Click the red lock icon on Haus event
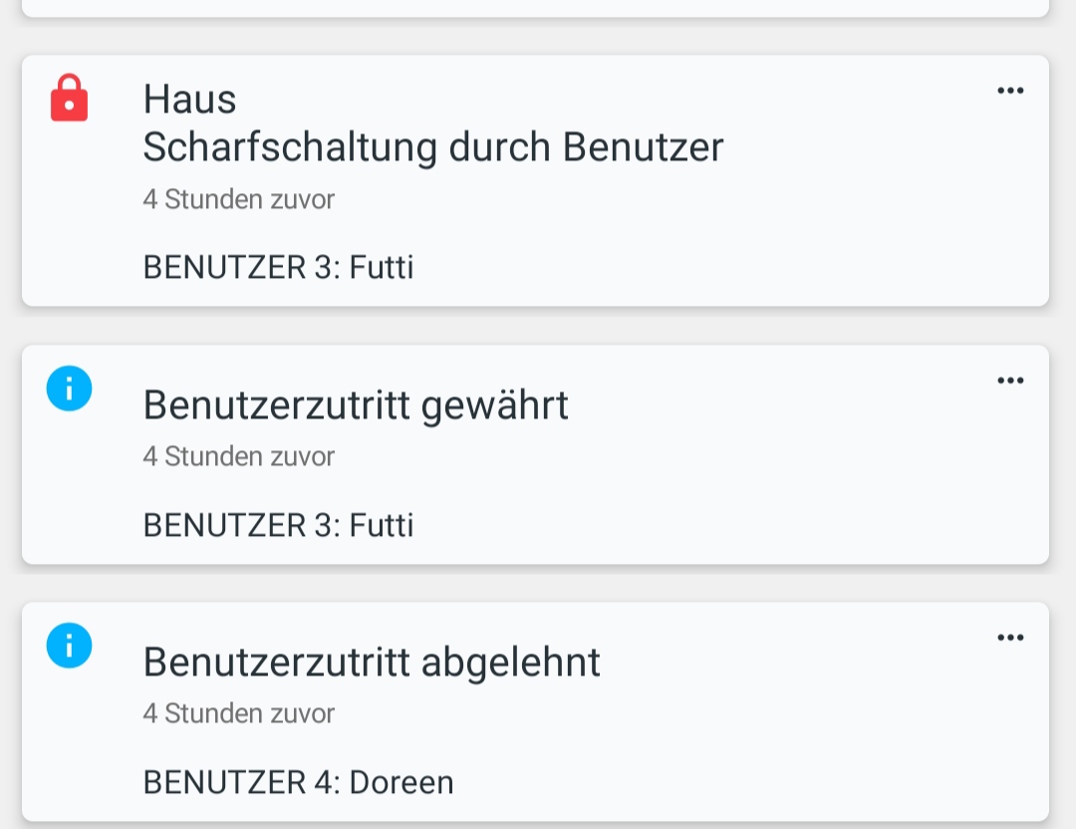This screenshot has width=1076, height=829. 69,101
